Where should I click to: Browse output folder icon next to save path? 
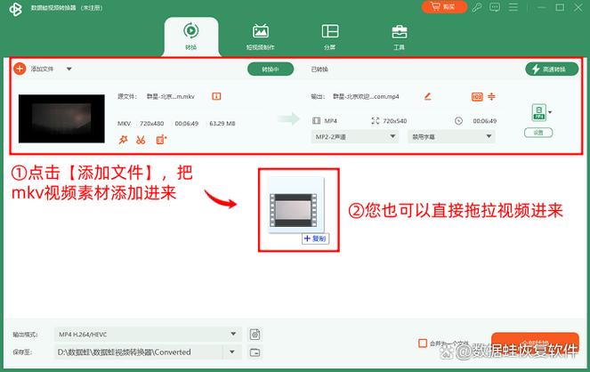[x=255, y=352]
